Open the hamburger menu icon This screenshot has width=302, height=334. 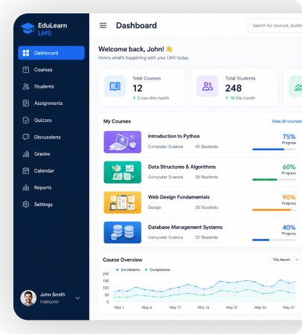click(103, 25)
